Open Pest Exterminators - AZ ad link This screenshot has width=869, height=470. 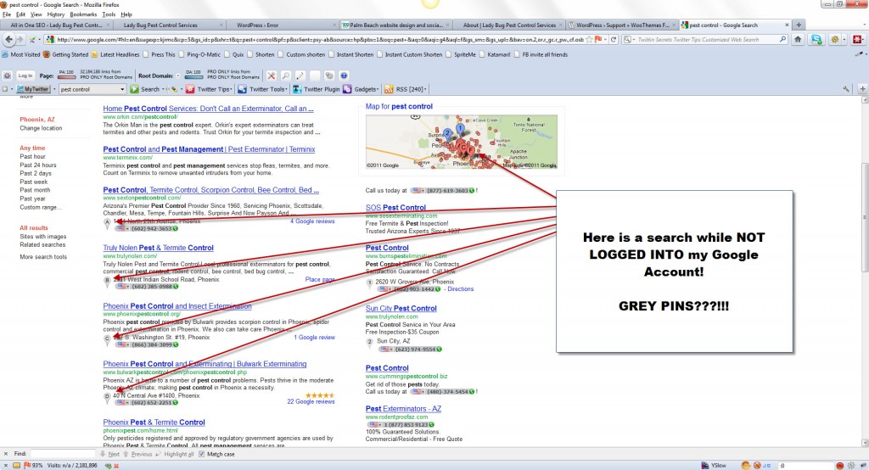coord(403,408)
